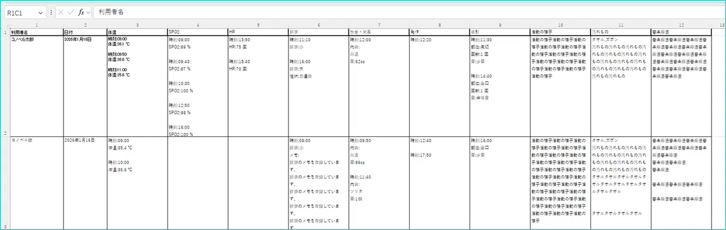Image resolution: width=726 pixels, height=230 pixels.
Task: Click the header cell 利用者名
Action: click(36, 32)
